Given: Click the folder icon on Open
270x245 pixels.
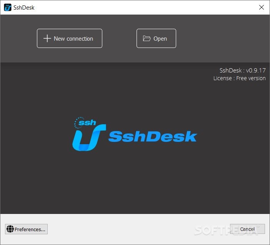Looking at the screenshot, I should pyautogui.click(x=147, y=38).
